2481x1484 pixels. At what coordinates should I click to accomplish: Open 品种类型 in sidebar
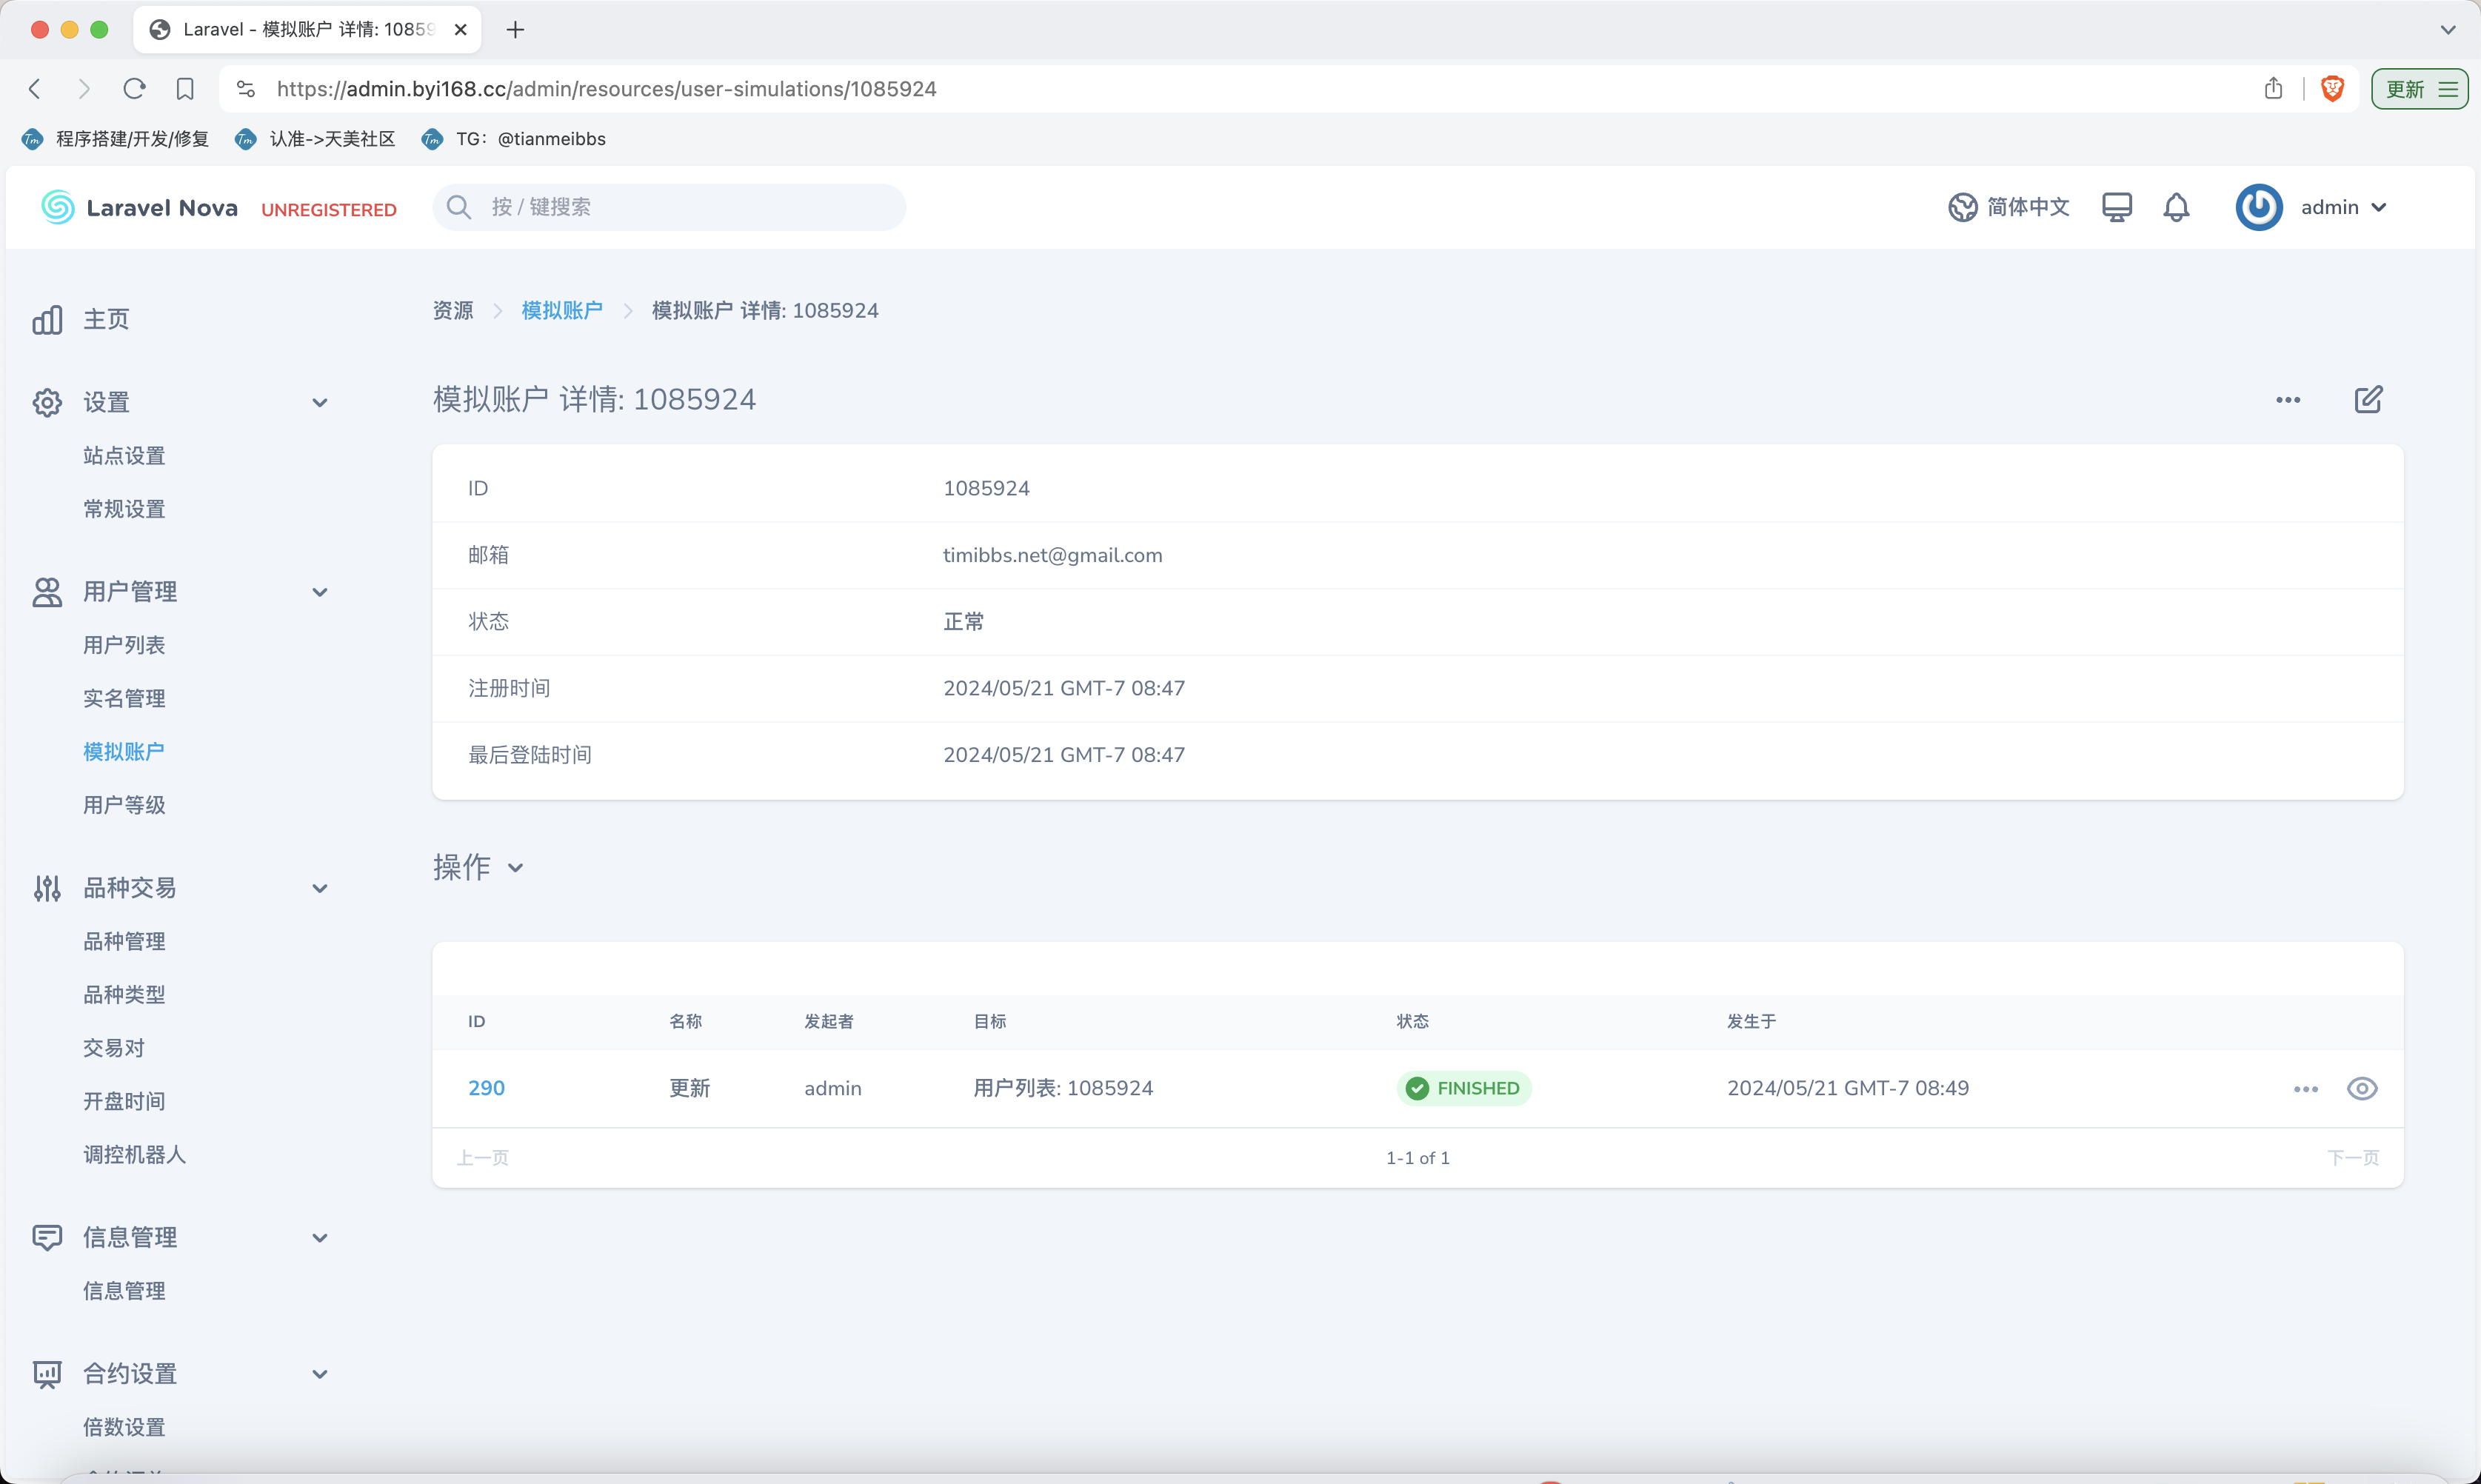124,995
